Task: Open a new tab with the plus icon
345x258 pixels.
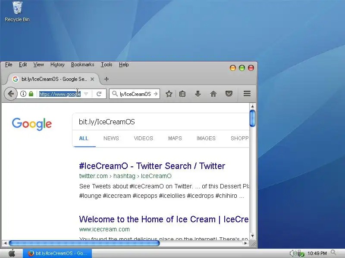Action: [x=107, y=79]
